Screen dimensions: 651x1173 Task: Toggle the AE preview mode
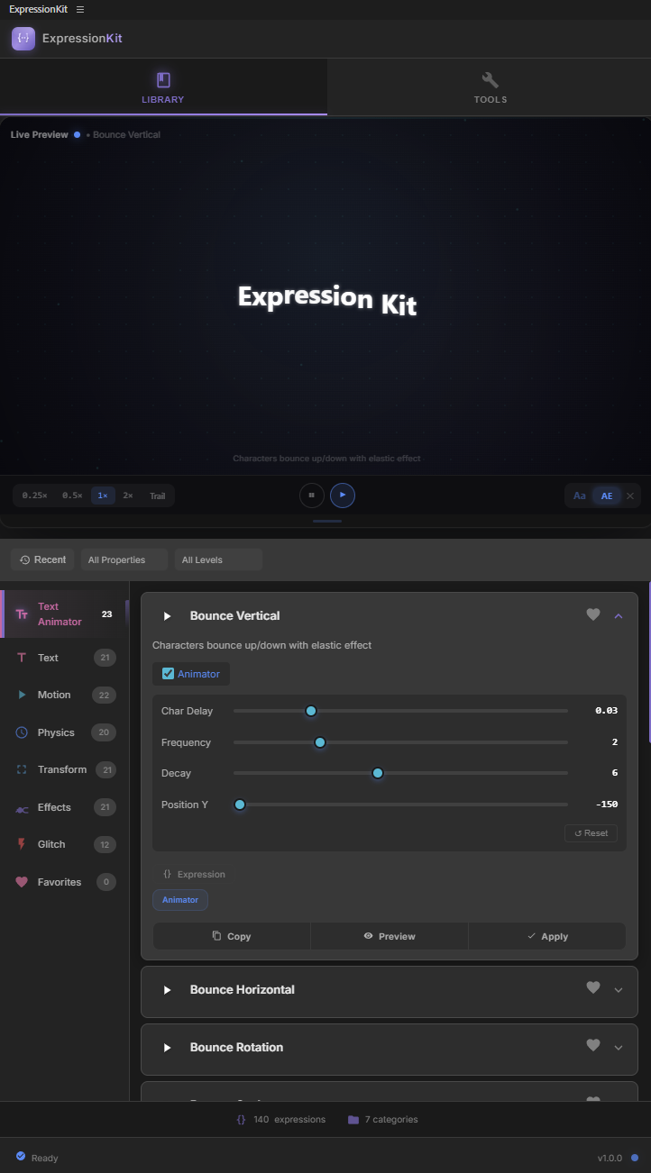click(607, 496)
